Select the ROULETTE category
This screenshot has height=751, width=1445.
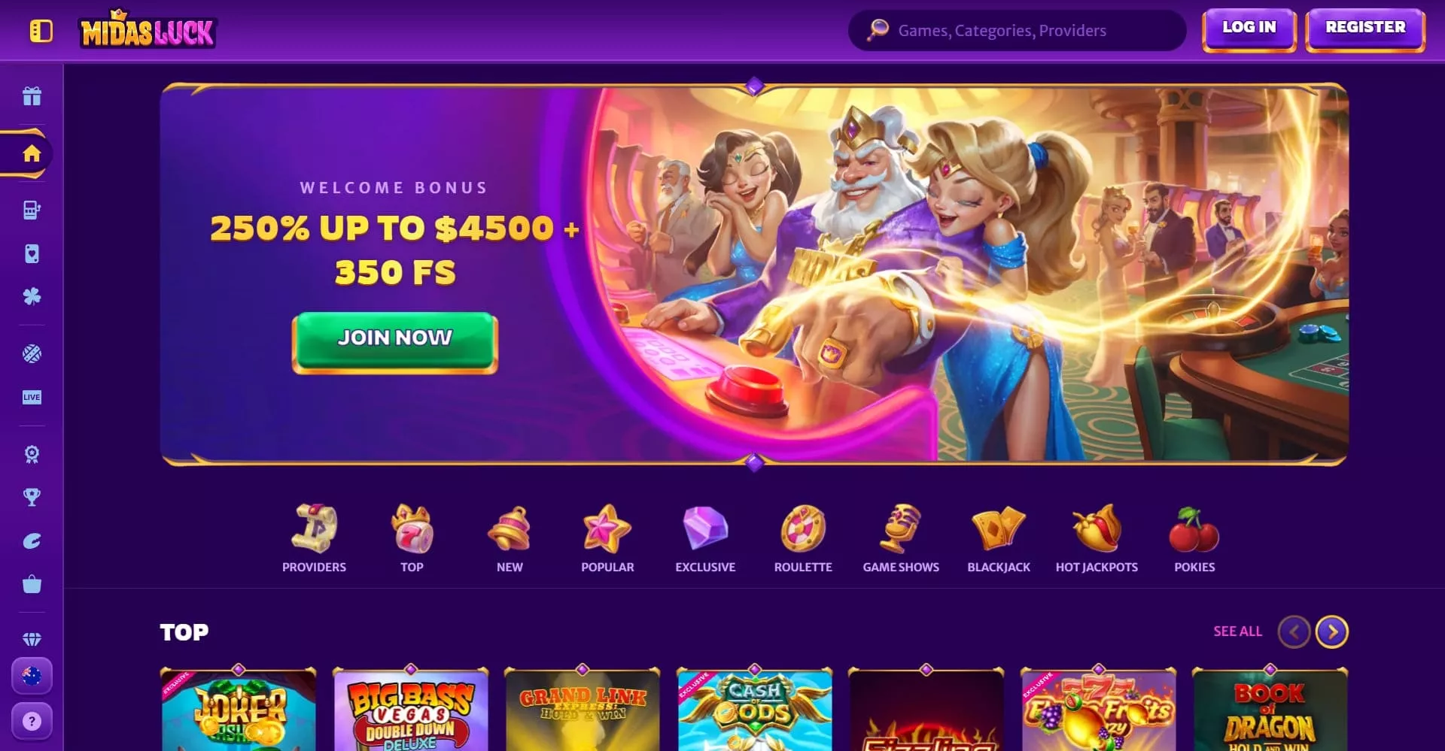point(803,539)
